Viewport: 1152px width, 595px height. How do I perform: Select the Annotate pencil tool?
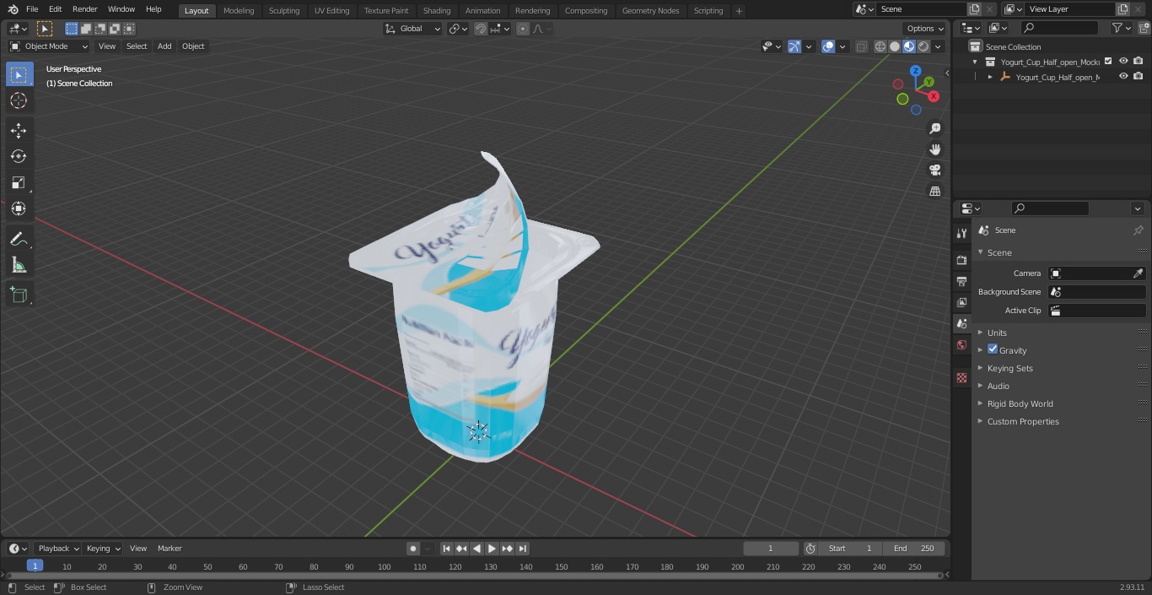(x=19, y=240)
